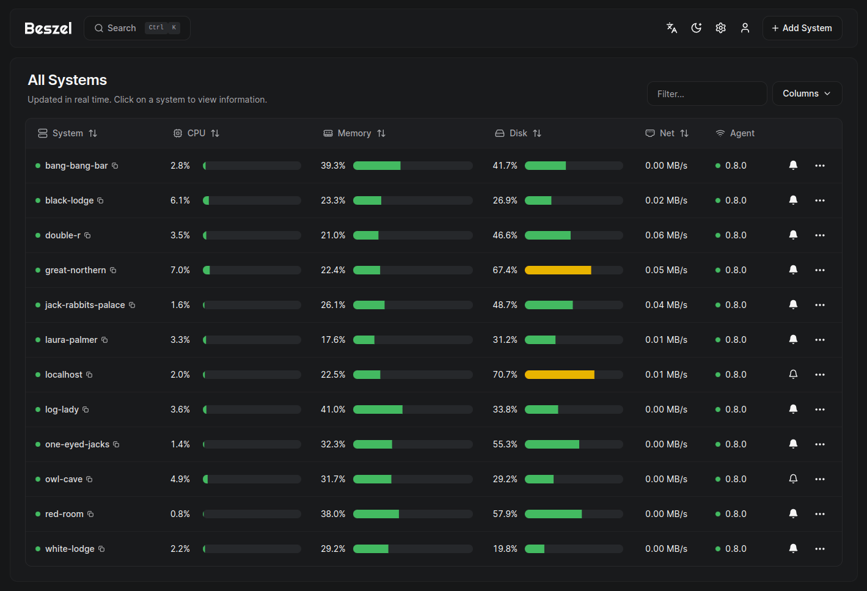The width and height of the screenshot is (867, 591).
Task: Click great-northern's yellow disk usage bar
Action: tap(558, 270)
